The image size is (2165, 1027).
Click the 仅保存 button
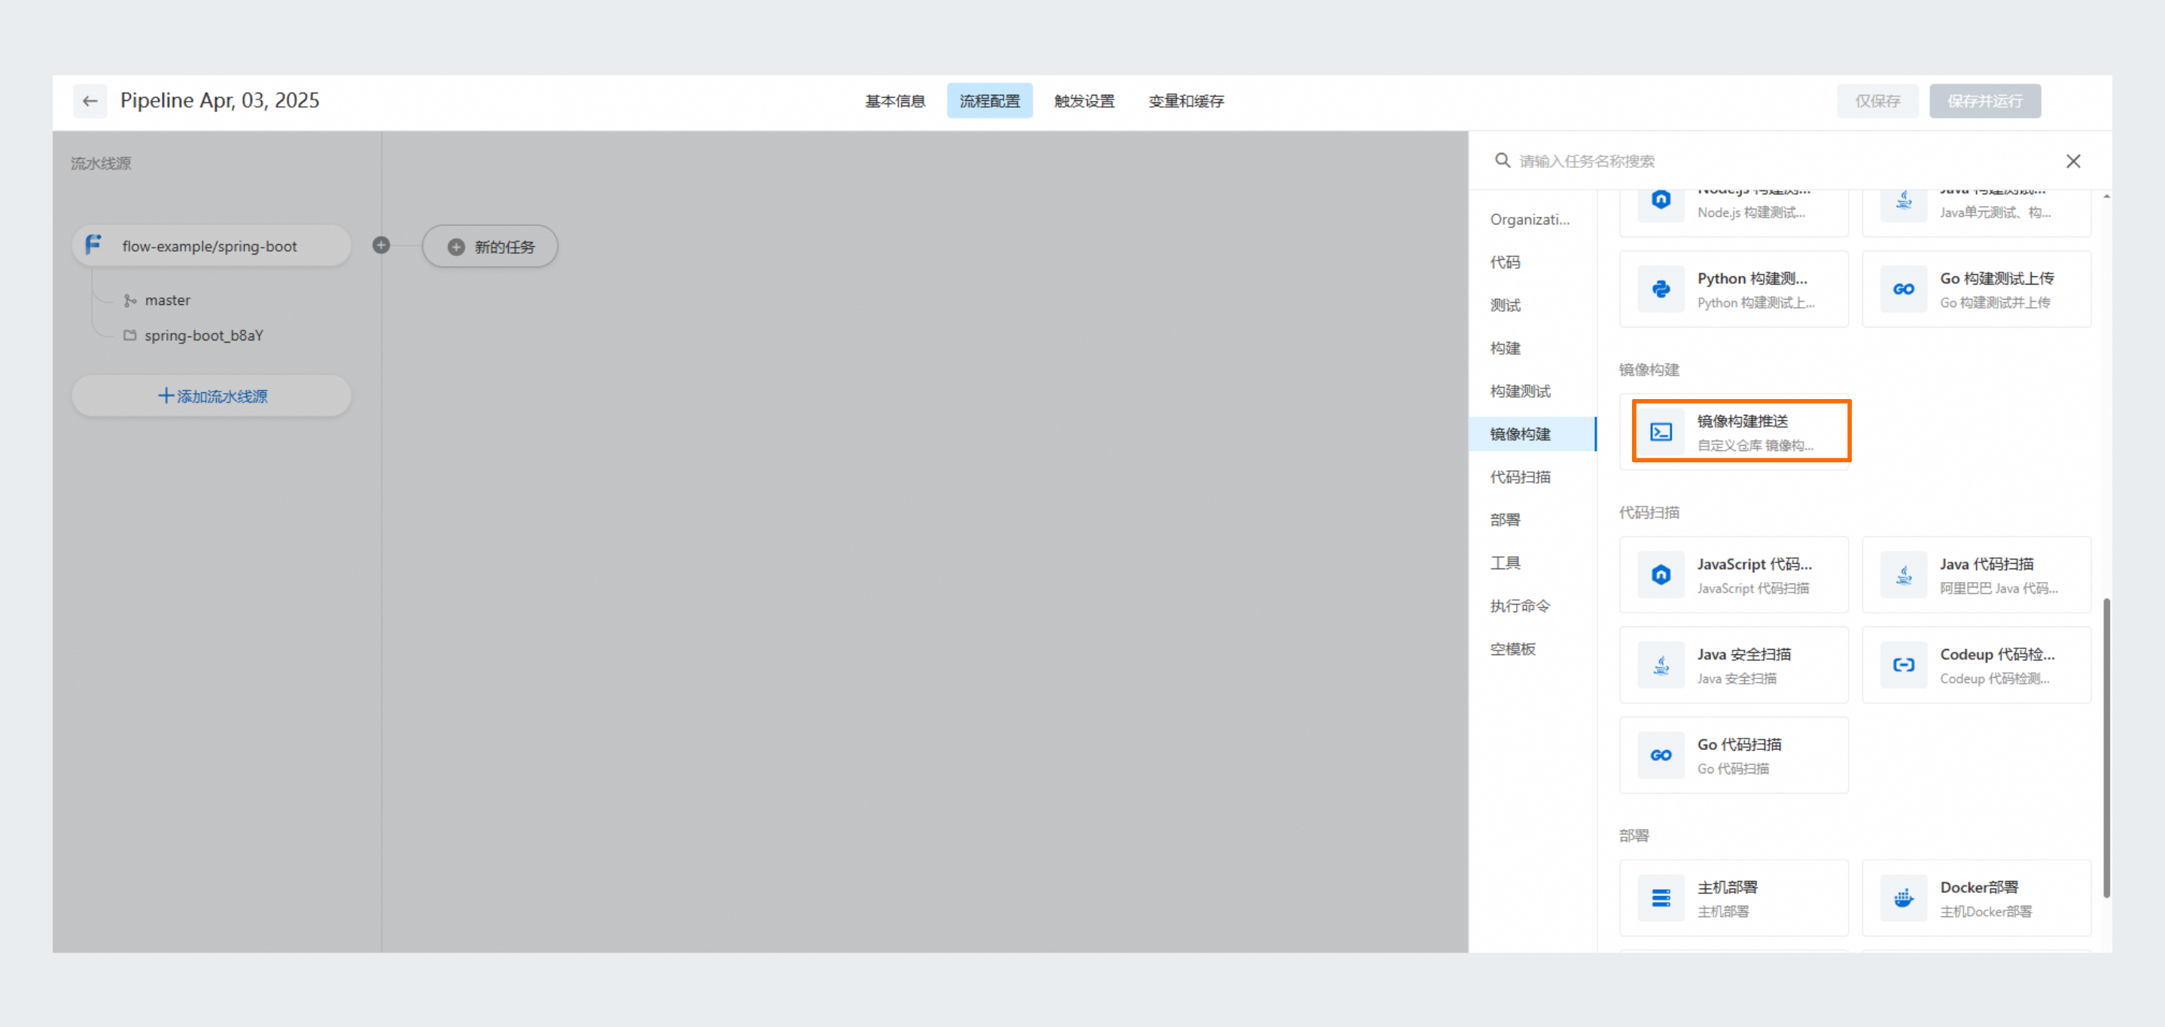coord(1877,101)
